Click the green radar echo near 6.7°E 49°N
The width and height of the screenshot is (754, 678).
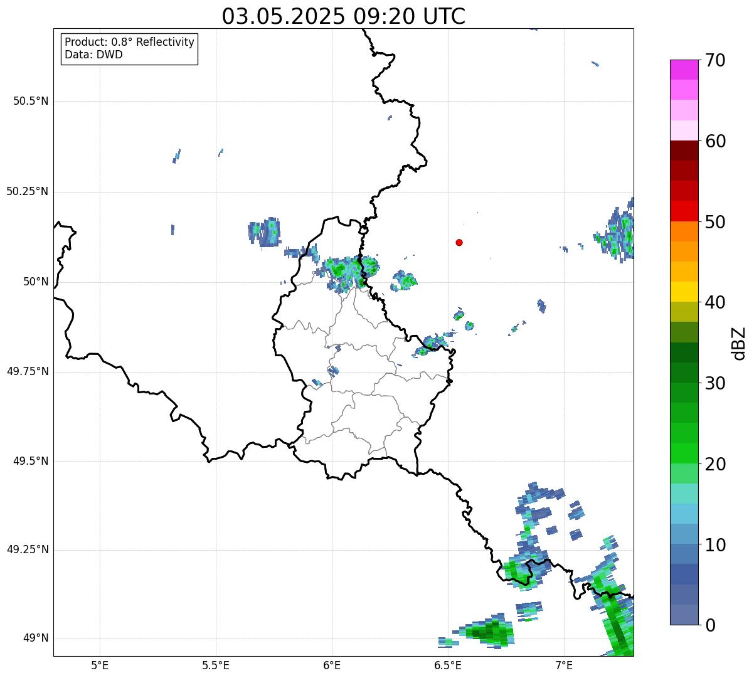[486, 632]
